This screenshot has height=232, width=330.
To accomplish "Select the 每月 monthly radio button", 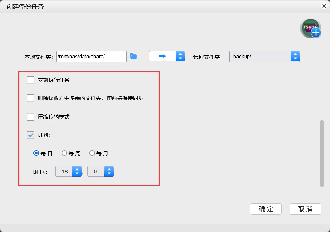I will pyautogui.click(x=92, y=153).
